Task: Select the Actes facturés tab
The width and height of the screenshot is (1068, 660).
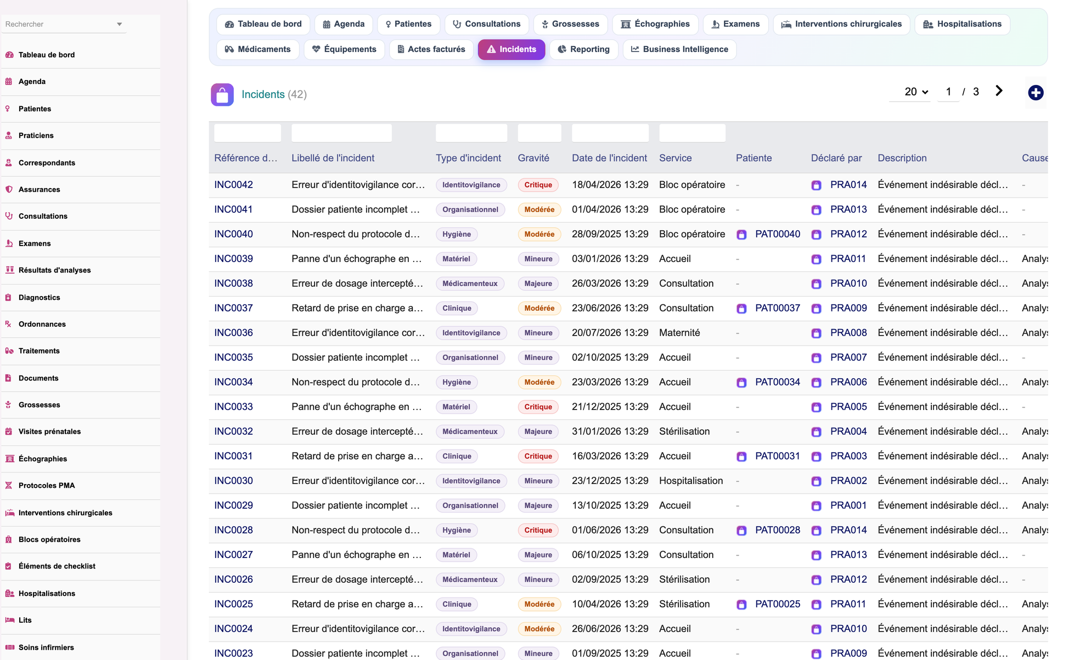Action: [x=431, y=49]
